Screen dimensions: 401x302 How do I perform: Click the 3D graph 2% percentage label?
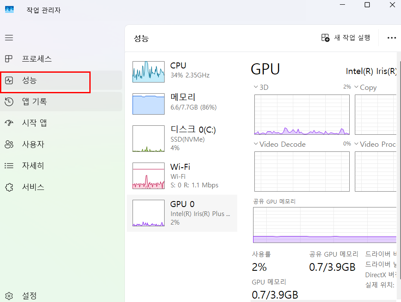coord(347,87)
